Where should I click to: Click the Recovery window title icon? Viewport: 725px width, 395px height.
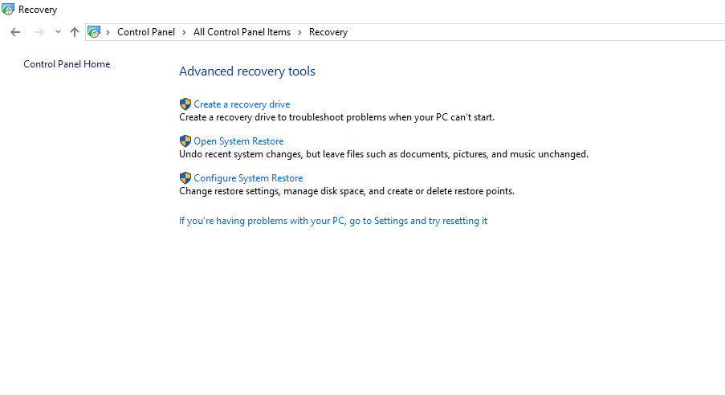tap(8, 10)
